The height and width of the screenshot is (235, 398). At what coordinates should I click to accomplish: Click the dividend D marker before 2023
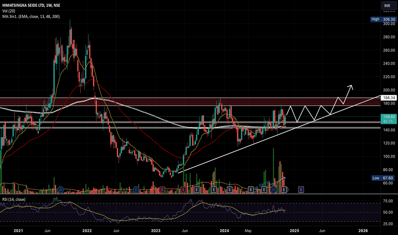[136, 190]
